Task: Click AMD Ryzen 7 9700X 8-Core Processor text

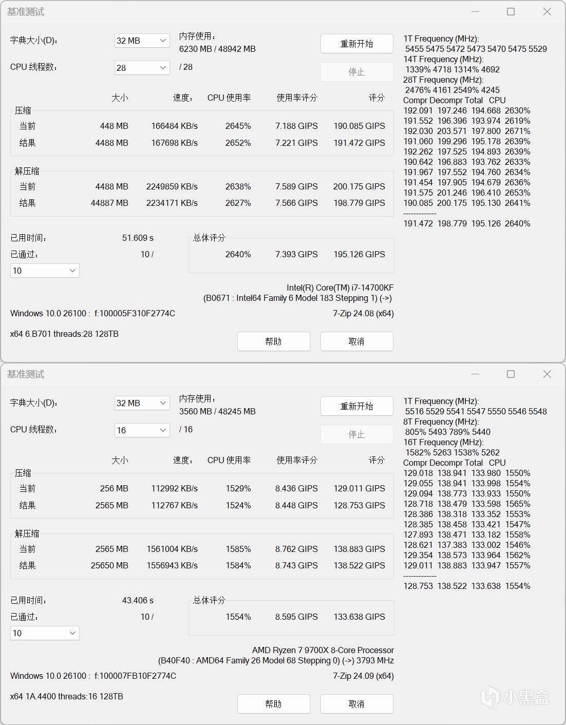Action: 323,650
